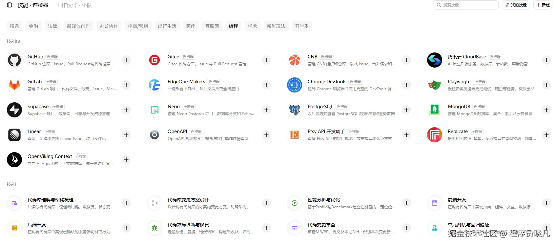Select the 精选 category tab
Viewport: 557px width, 245px height.
[14, 26]
